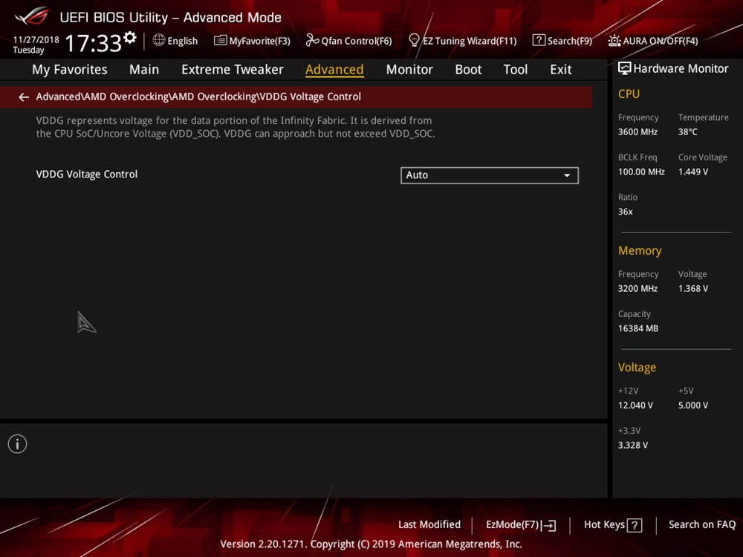Click Memory voltage value 1.368 V
Viewport: 743px width, 557px height.
coord(692,288)
